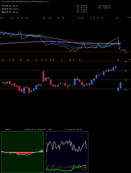Click the magenta DOW PT legend swatch
Viewport: 131px width, 173px height.
(x=3, y=12)
